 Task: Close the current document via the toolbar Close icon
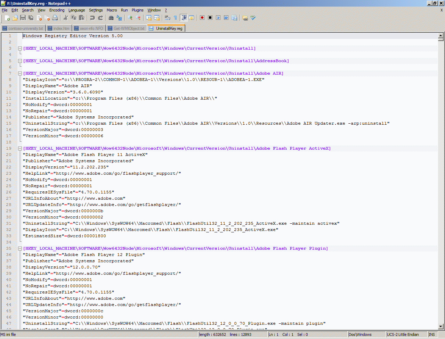coord(39,18)
